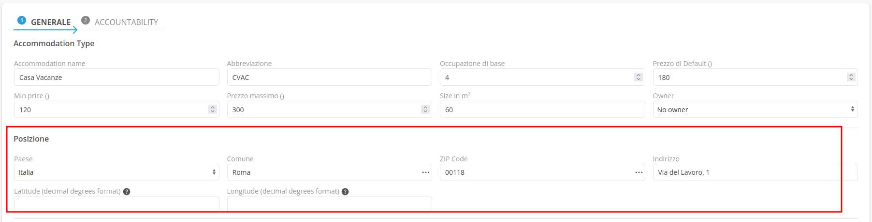
Task: Open the Paese country dropdown
Action: 116,172
